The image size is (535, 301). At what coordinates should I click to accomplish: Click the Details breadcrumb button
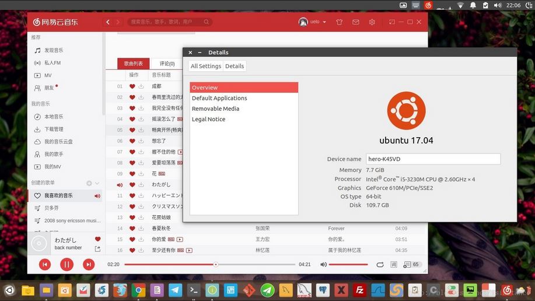coord(235,66)
